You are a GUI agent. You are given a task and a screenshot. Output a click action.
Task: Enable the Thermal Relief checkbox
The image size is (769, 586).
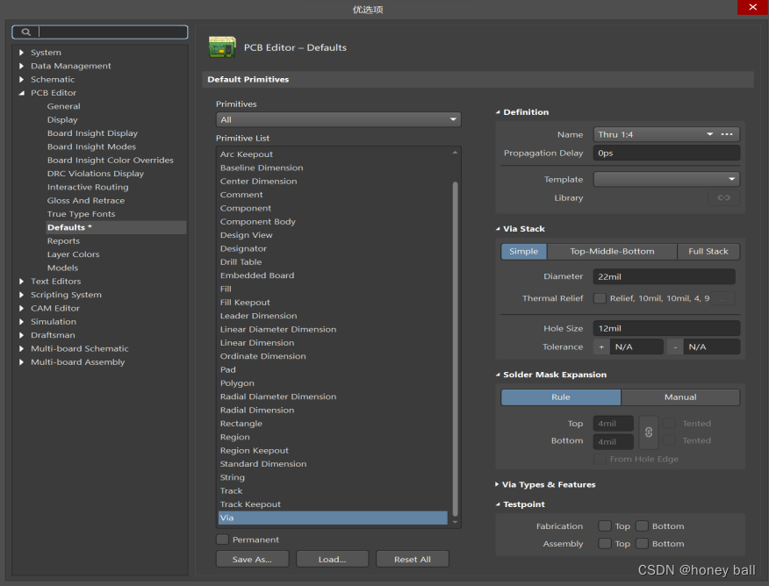(x=600, y=298)
